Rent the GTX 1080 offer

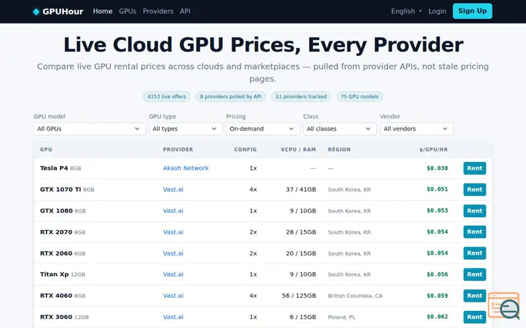coord(475,211)
